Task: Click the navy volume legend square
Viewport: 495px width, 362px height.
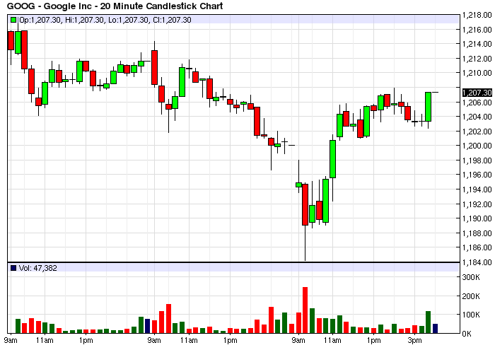Action: (13, 268)
